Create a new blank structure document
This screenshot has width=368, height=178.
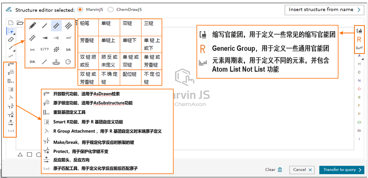(x=11, y=23)
